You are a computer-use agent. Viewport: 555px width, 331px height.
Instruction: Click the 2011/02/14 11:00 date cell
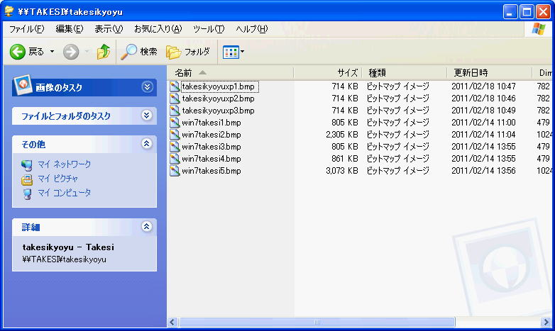(483, 123)
